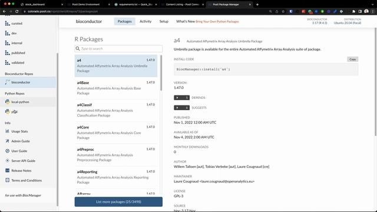This screenshot has height=212, width=377.
Task: Copy the install code
Action: click(352, 59)
